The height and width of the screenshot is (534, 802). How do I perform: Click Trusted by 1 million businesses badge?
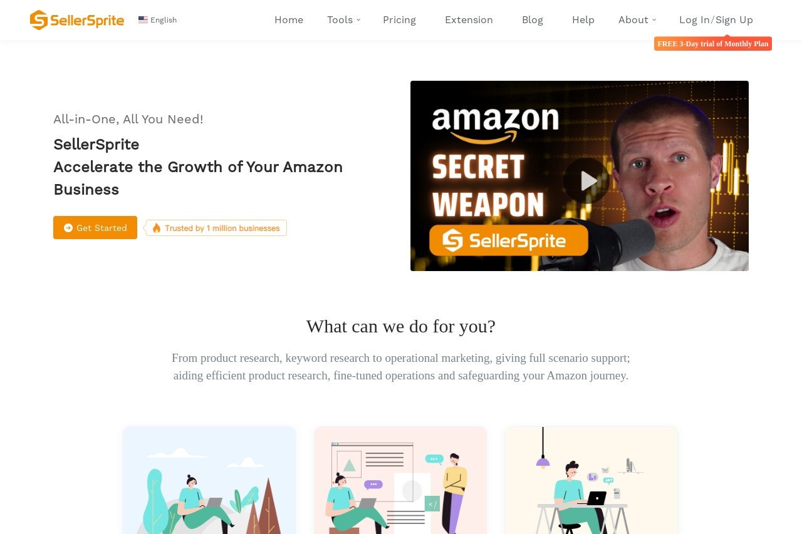coord(216,228)
